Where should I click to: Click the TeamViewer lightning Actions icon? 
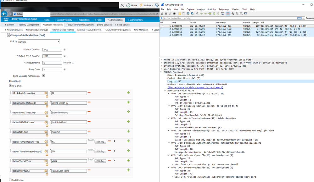(141, 5)
